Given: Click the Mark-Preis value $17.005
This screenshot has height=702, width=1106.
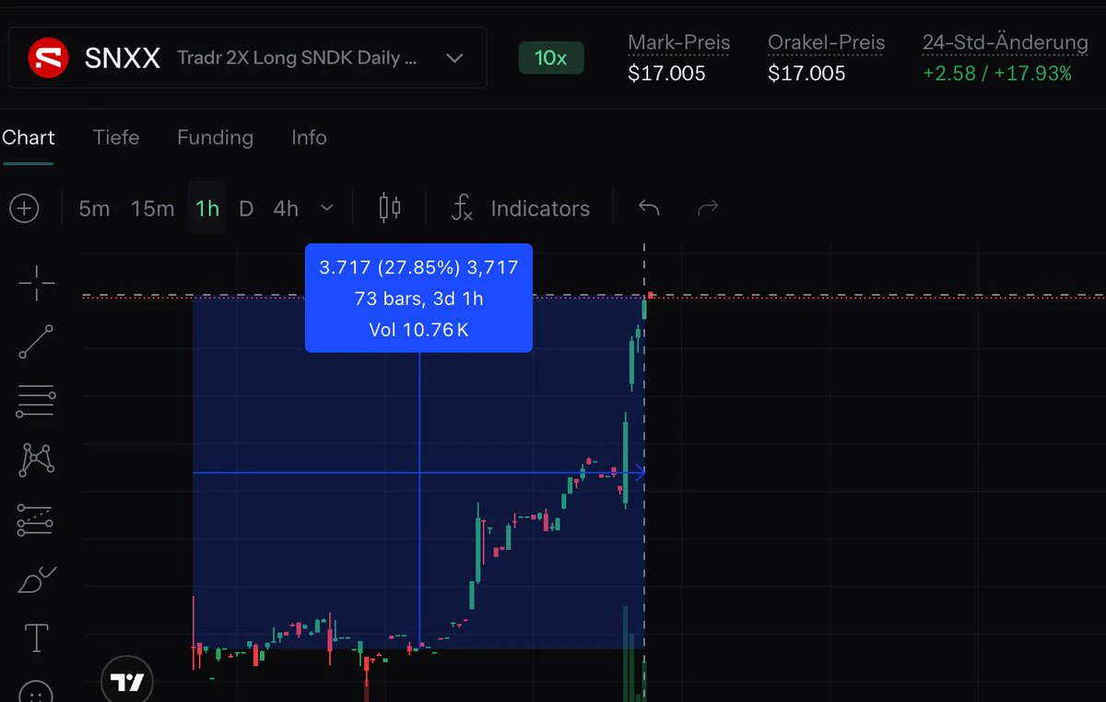Looking at the screenshot, I should click(666, 74).
